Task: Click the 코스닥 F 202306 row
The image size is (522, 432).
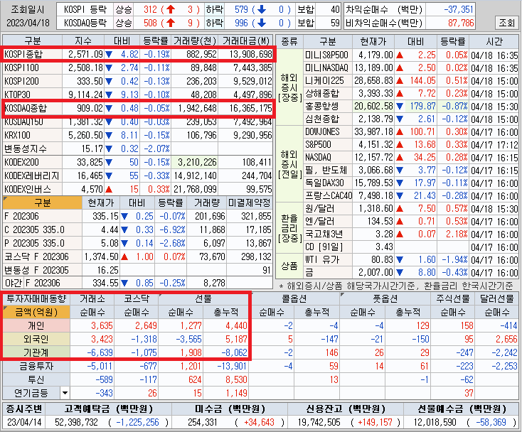Action: click(x=137, y=256)
